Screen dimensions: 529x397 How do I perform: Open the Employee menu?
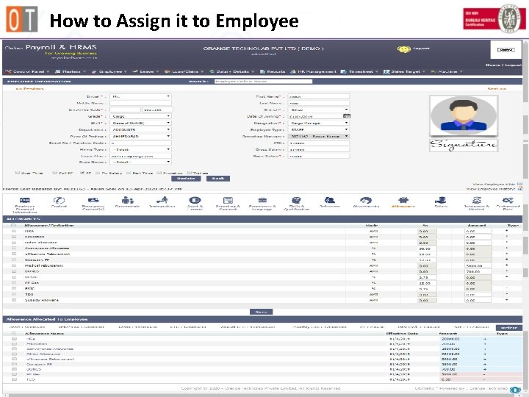(109, 71)
